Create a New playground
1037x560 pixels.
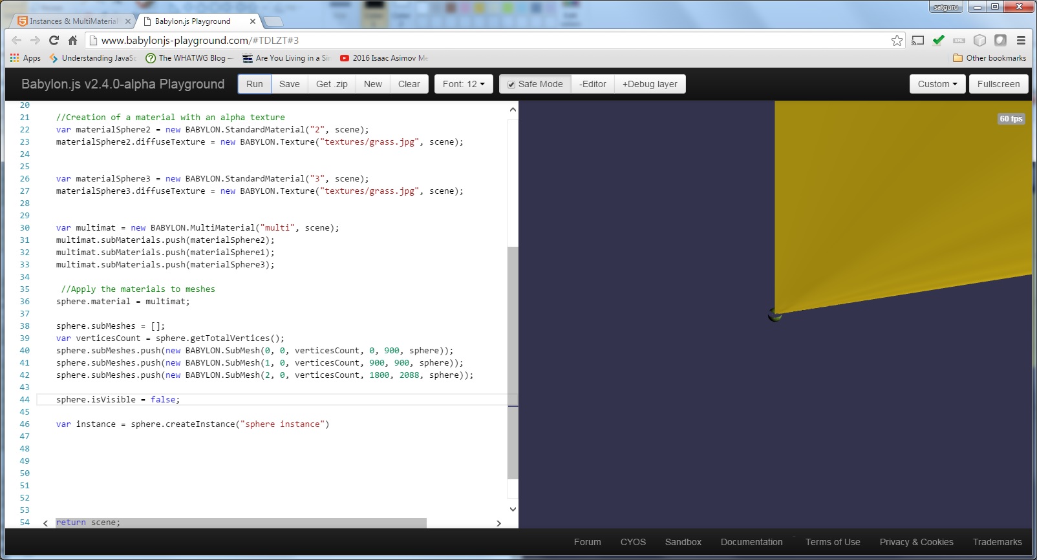point(373,84)
